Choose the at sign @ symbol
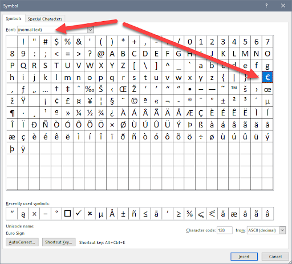 tap(101, 54)
